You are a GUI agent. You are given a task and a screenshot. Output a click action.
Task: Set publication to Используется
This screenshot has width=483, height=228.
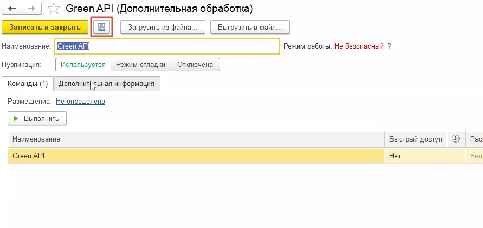point(83,64)
